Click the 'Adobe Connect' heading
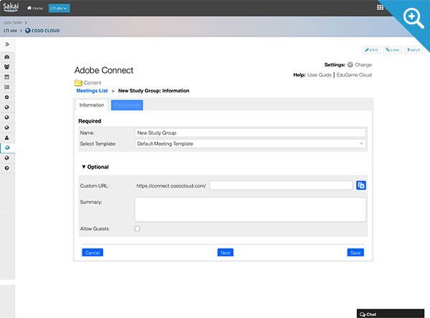The width and height of the screenshot is (430, 318). tap(104, 70)
